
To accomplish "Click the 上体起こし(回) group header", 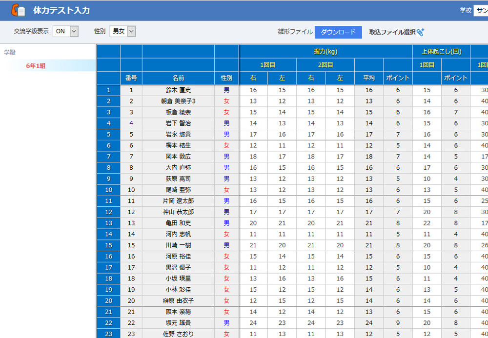I will tap(441, 51).
